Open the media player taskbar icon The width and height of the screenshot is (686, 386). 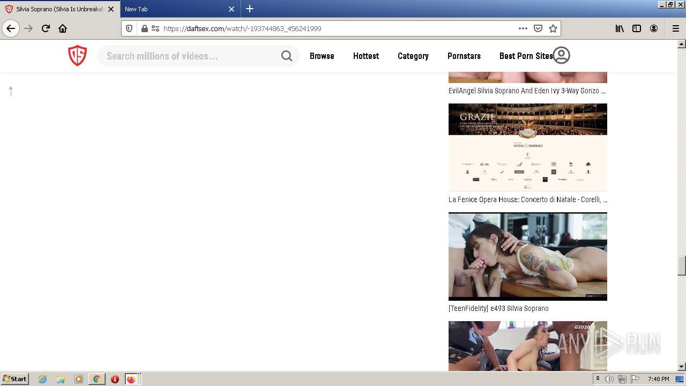tap(79, 379)
